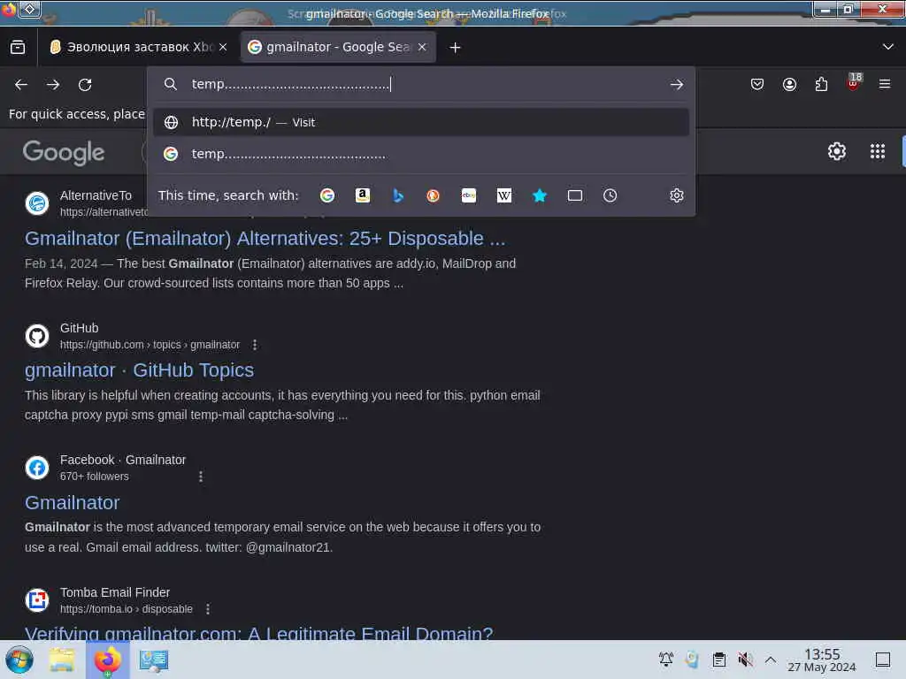Image resolution: width=906 pixels, height=679 pixels.
Task: Toggle the muted volume tray icon
Action: (745, 660)
